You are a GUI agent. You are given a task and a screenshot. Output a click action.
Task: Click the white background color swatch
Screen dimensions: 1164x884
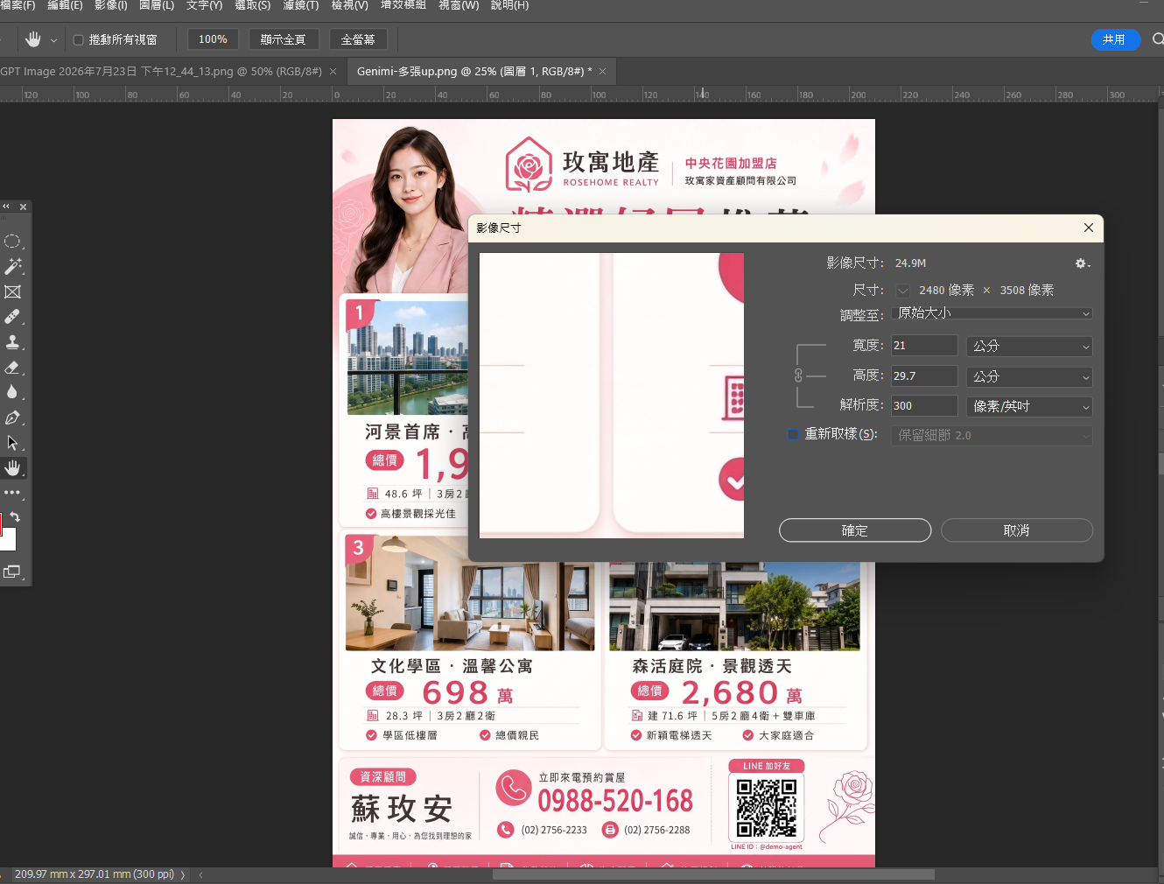tap(9, 541)
